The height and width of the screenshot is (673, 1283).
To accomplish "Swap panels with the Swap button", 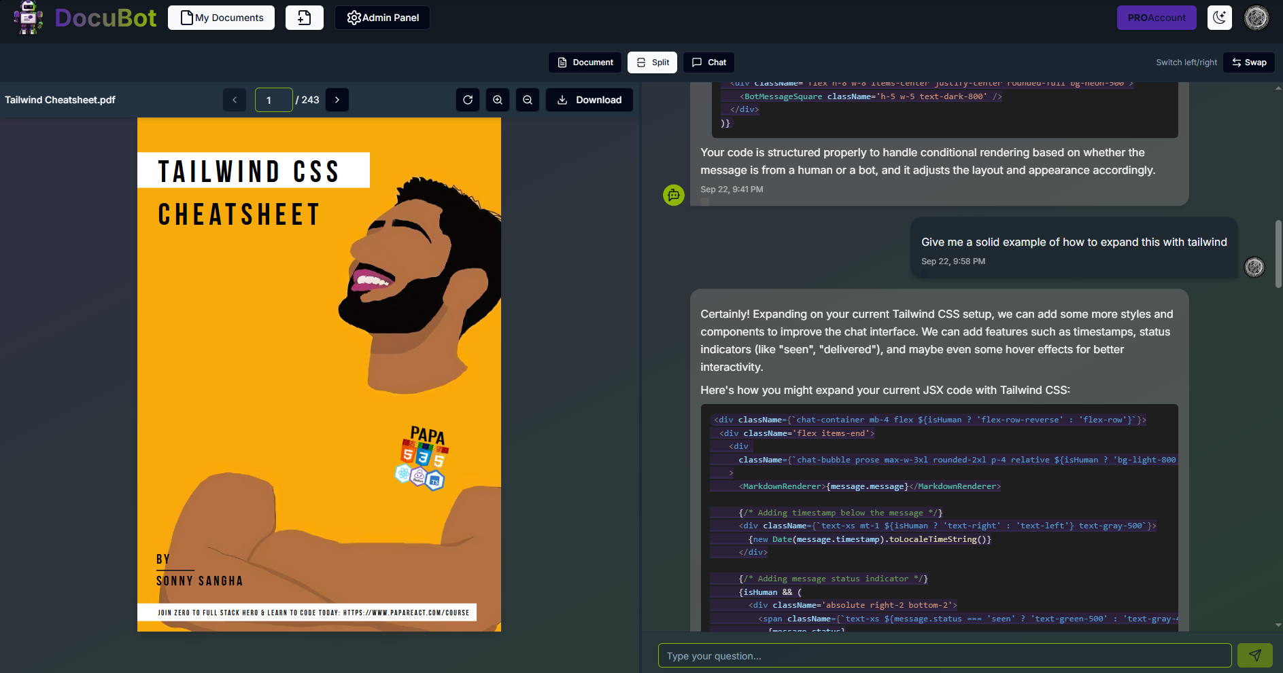I will (1248, 62).
